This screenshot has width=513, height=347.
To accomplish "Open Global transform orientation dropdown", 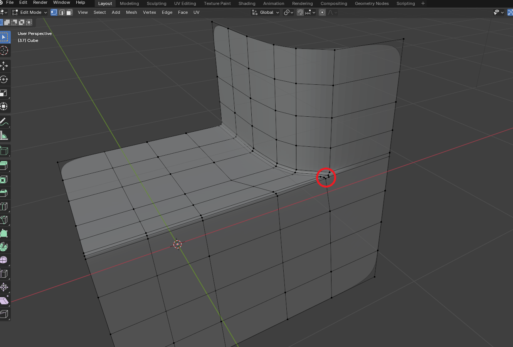I will (265, 12).
